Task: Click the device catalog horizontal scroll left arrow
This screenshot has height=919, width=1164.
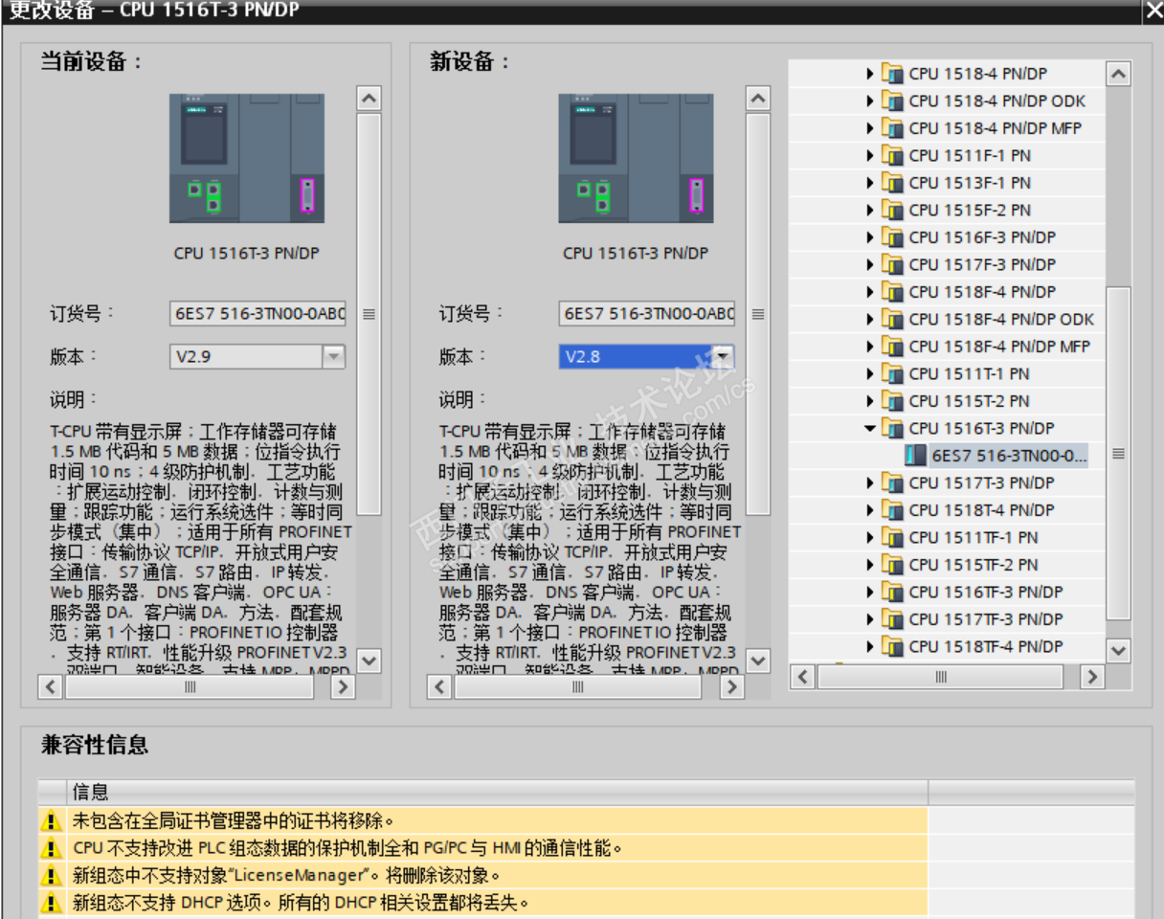Action: pos(803,677)
